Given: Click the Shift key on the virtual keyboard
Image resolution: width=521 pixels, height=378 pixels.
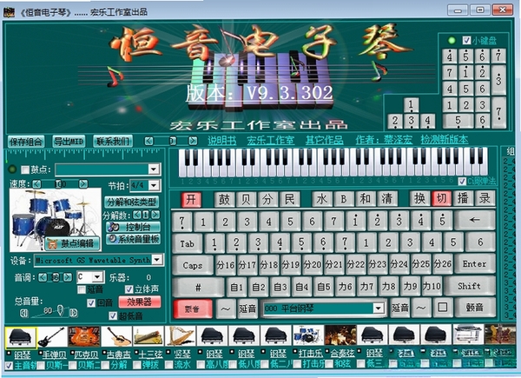Looking at the screenshot, I should pos(469,286).
